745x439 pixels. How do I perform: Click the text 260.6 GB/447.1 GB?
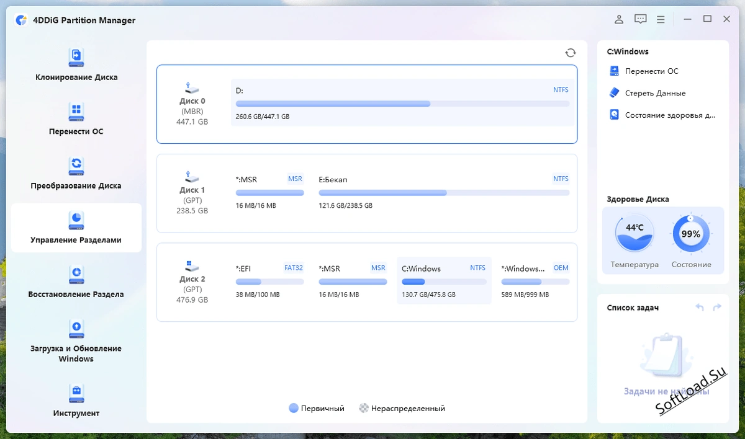(263, 117)
